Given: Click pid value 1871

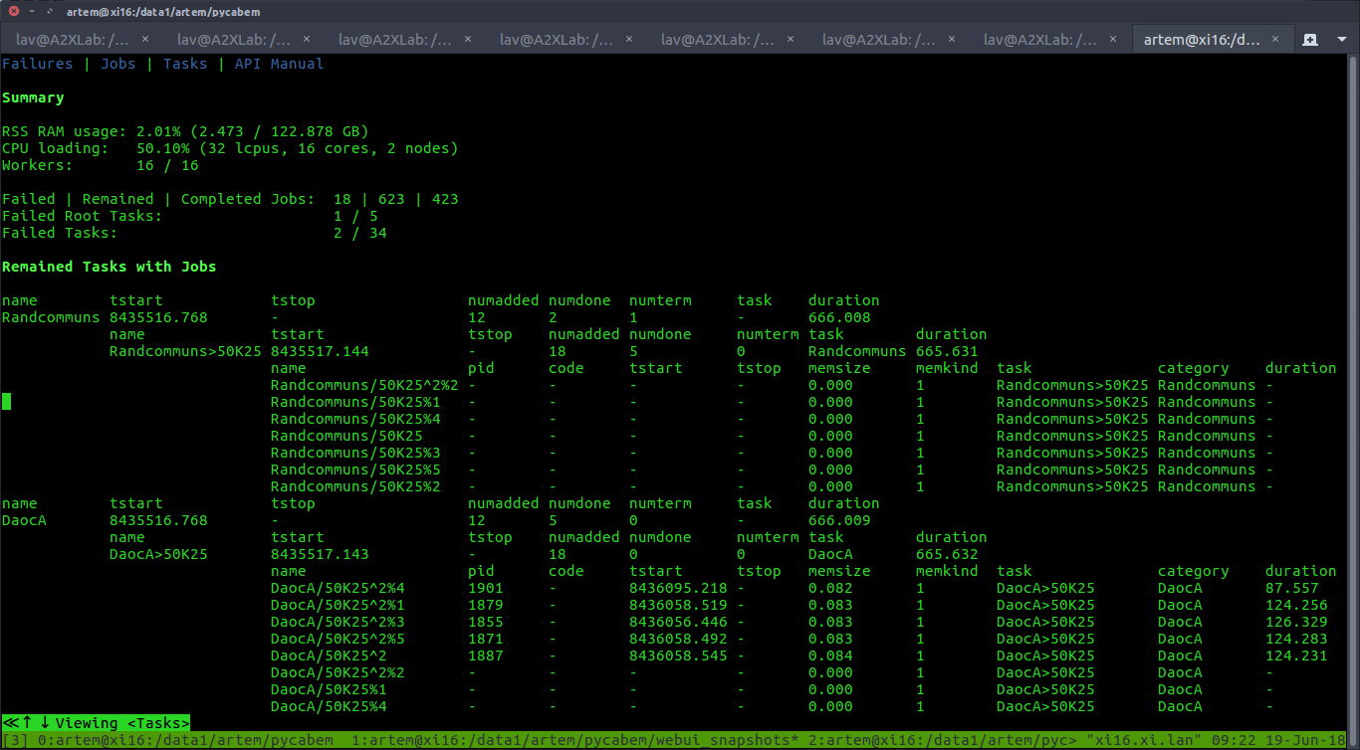Looking at the screenshot, I should click(486, 639).
